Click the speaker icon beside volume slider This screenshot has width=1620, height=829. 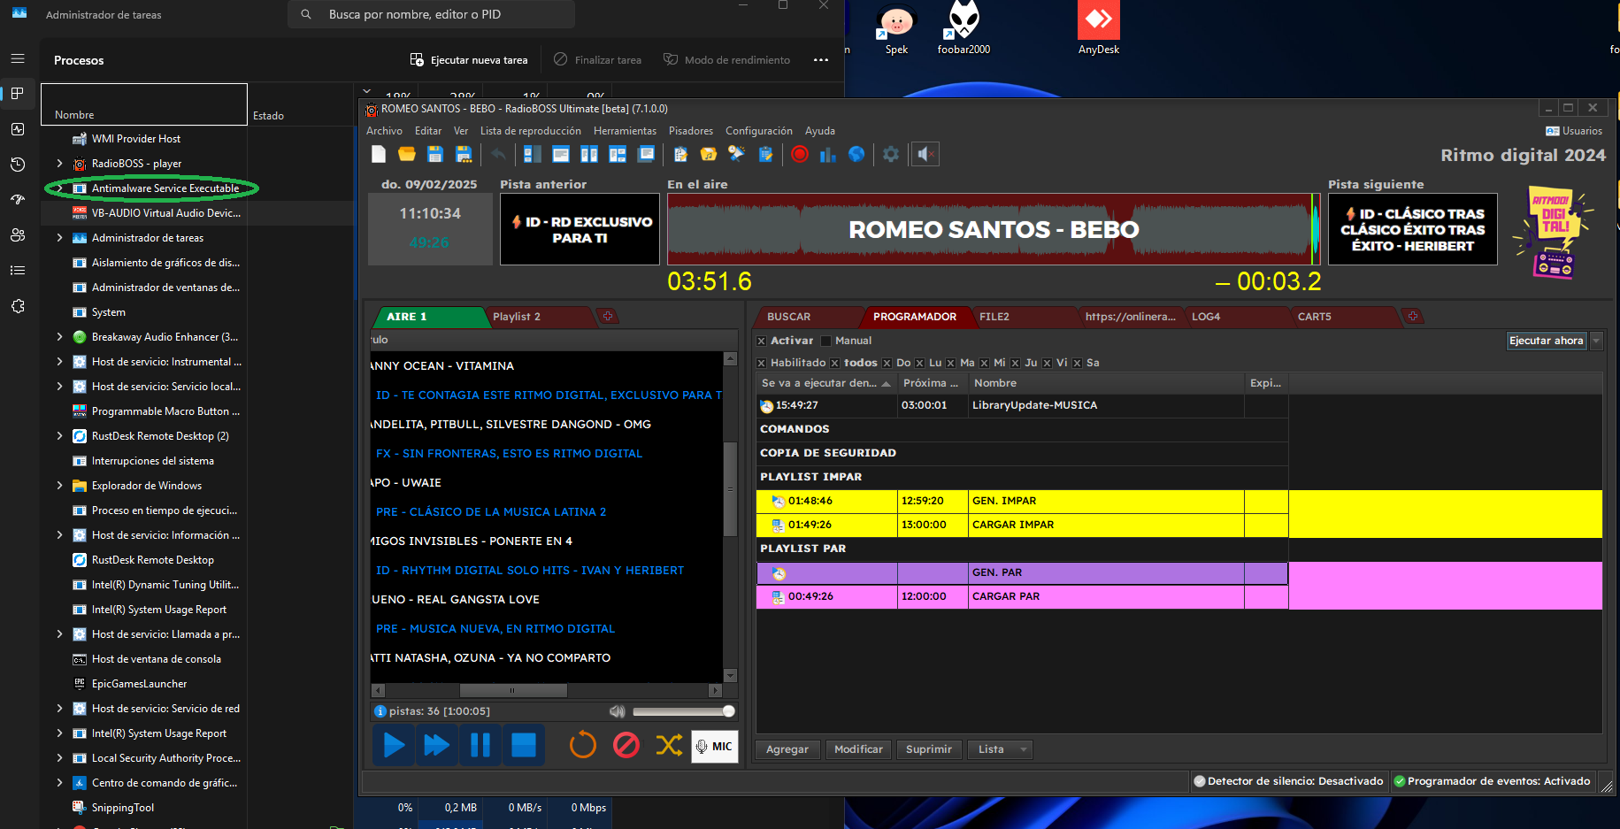point(618,711)
